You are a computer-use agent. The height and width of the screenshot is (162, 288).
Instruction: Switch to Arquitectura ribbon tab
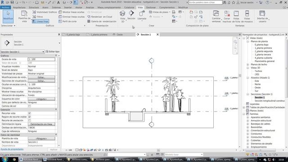19,7
